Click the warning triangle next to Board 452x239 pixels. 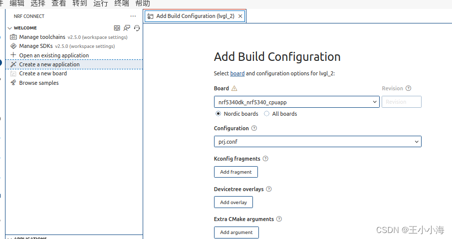(x=234, y=88)
